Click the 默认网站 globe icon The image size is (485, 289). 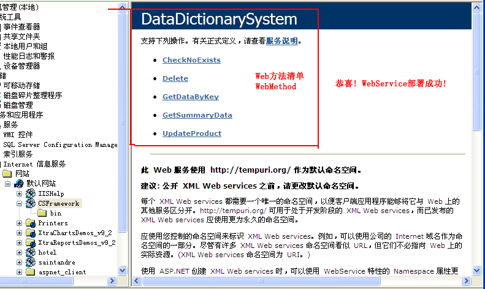click(x=18, y=184)
